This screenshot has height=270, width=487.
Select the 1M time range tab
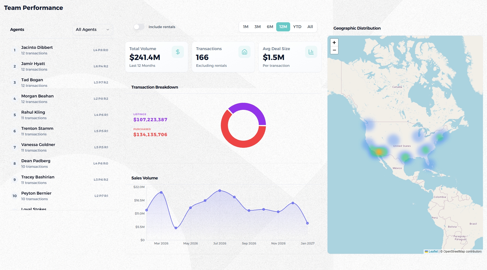(x=246, y=27)
